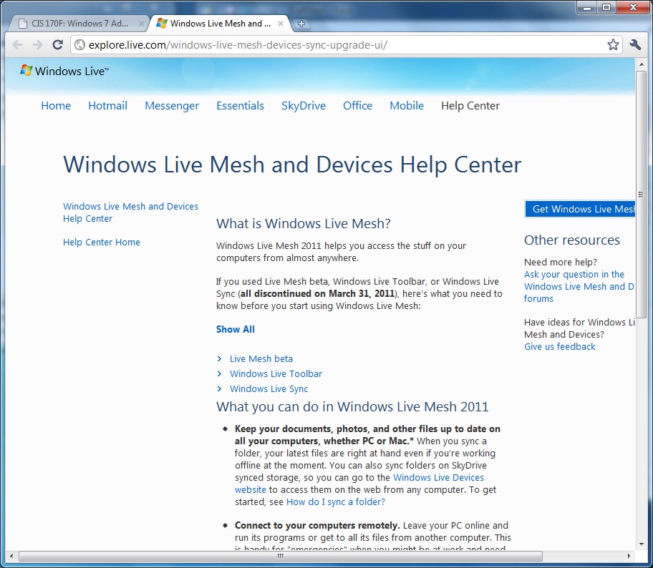The image size is (653, 568).
Task: Open Office in the navigation bar
Action: pyautogui.click(x=358, y=106)
